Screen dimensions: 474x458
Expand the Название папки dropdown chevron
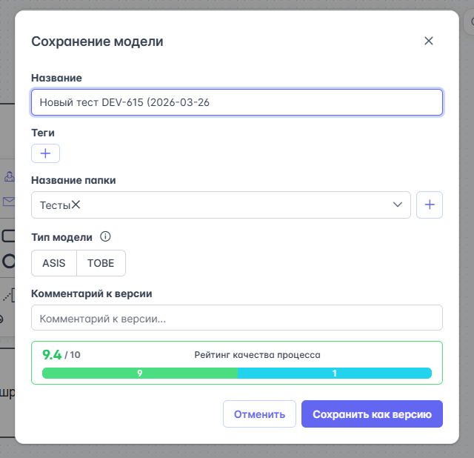click(397, 205)
